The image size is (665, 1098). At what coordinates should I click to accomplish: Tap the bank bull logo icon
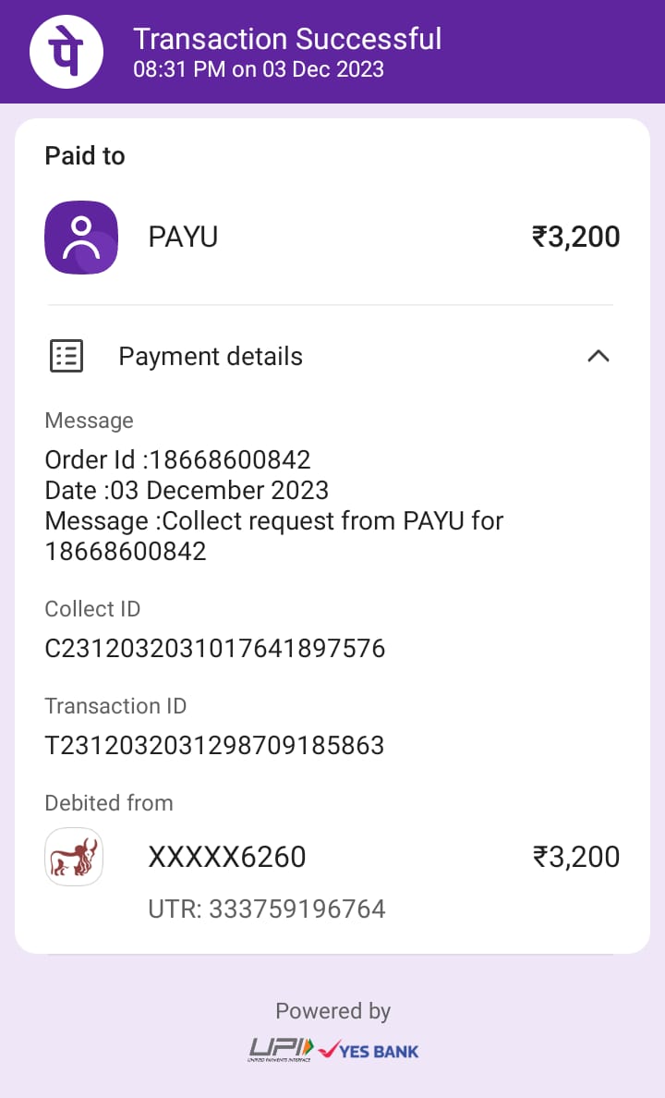tap(74, 857)
